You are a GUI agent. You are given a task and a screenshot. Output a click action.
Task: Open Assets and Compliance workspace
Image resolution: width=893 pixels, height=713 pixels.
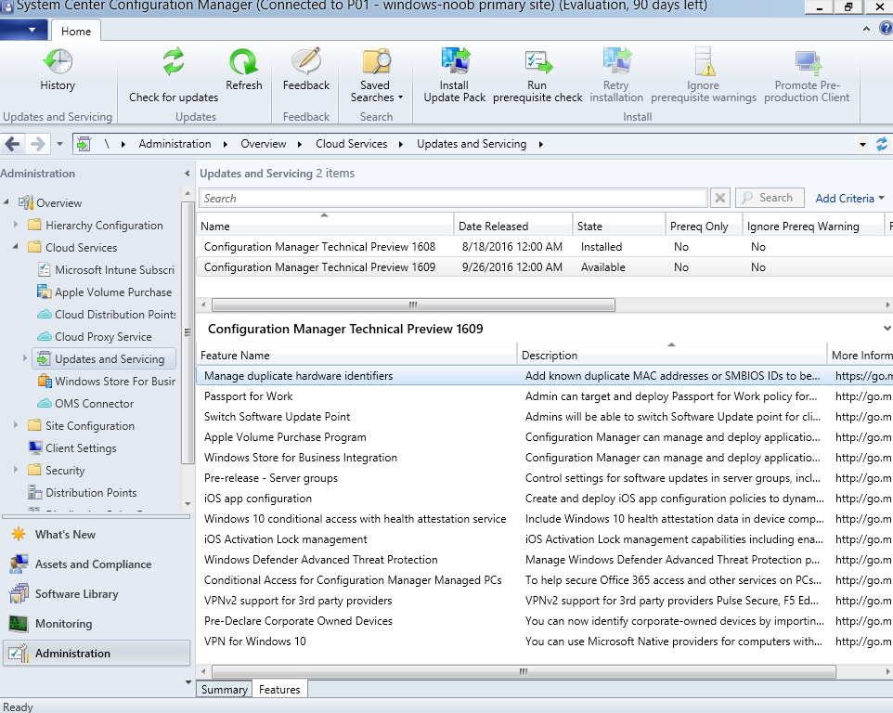pos(81,564)
